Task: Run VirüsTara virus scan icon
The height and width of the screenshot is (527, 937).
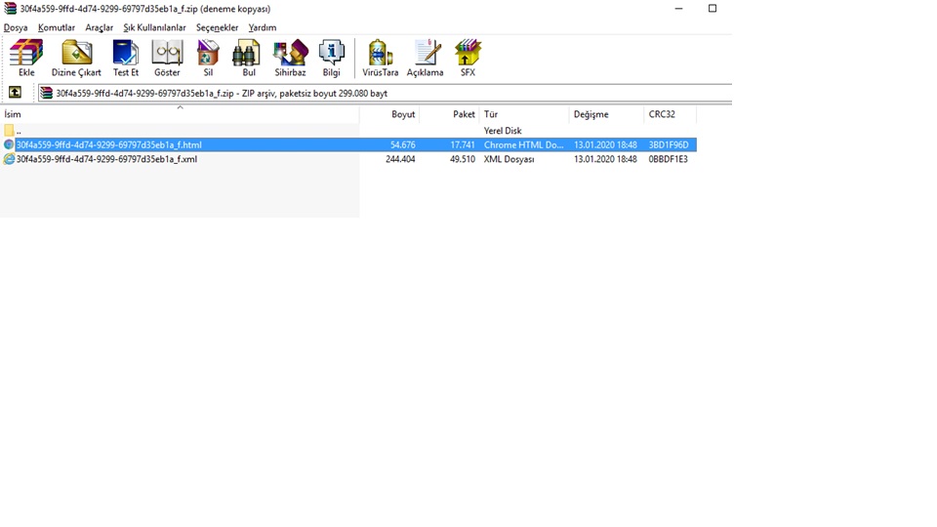Action: pos(380,58)
